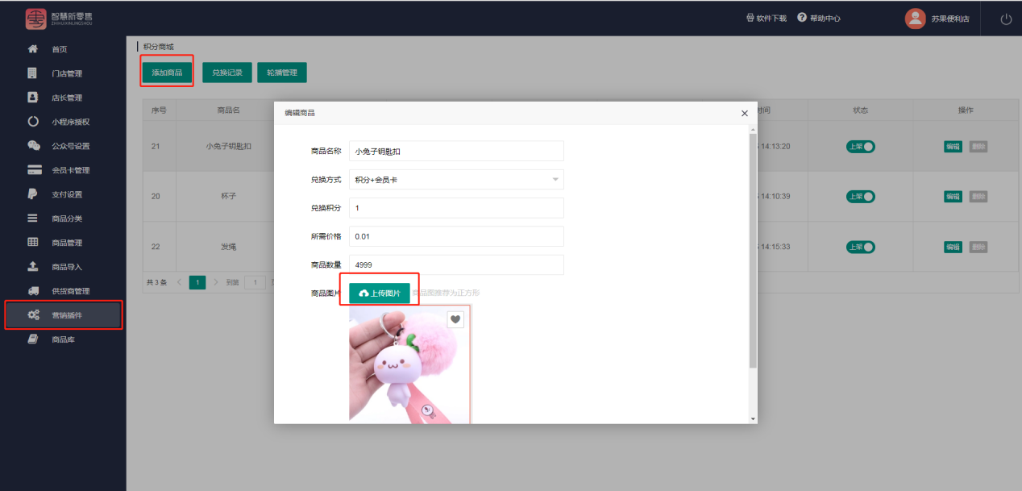This screenshot has width=1022, height=491.
Task: Click 删除 button for row 22
Action: 978,247
